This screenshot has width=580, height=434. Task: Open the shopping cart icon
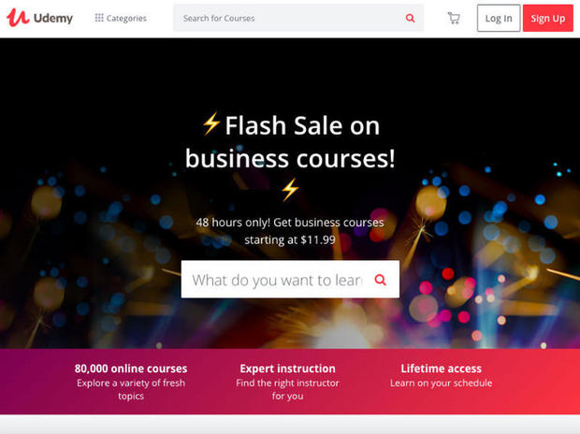coord(454,18)
